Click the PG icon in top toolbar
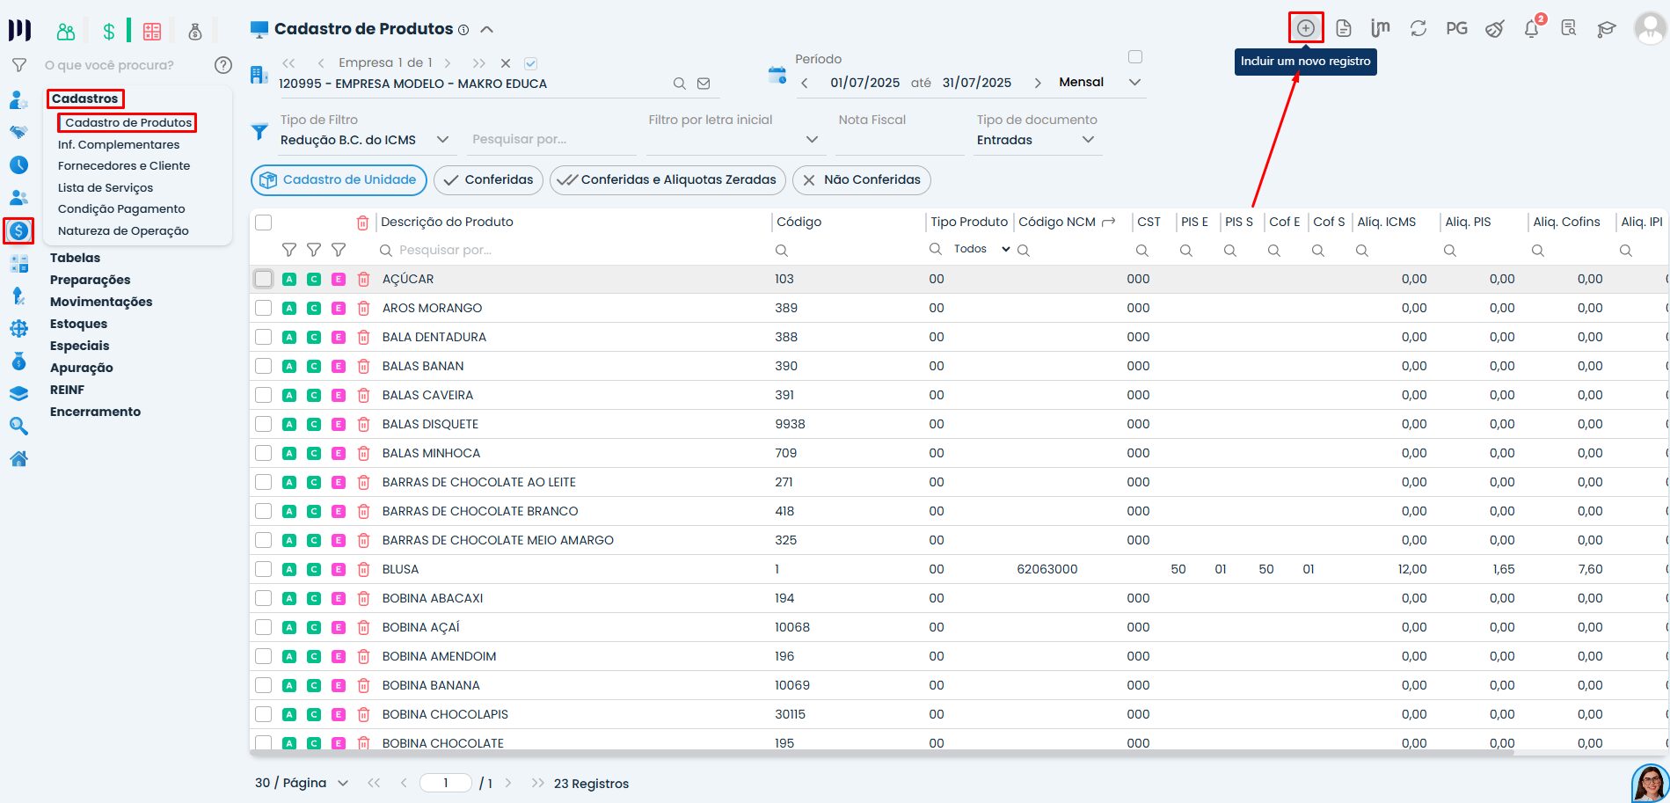The height and width of the screenshot is (803, 1670). pyautogui.click(x=1456, y=29)
